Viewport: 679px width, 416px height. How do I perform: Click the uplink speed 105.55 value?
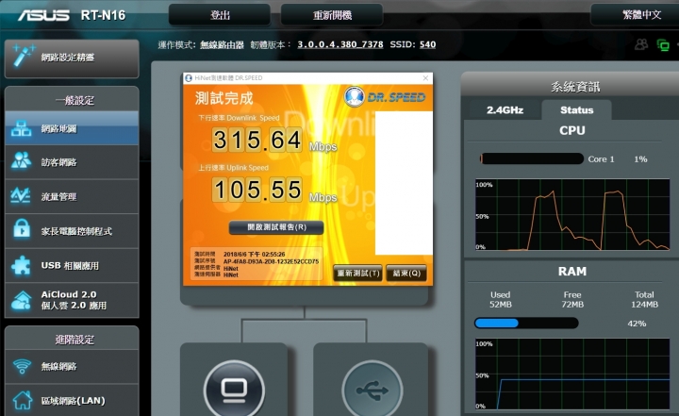pyautogui.click(x=257, y=190)
